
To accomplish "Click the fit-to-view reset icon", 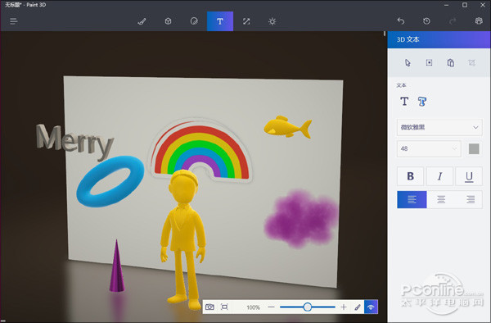I will coord(224,307).
